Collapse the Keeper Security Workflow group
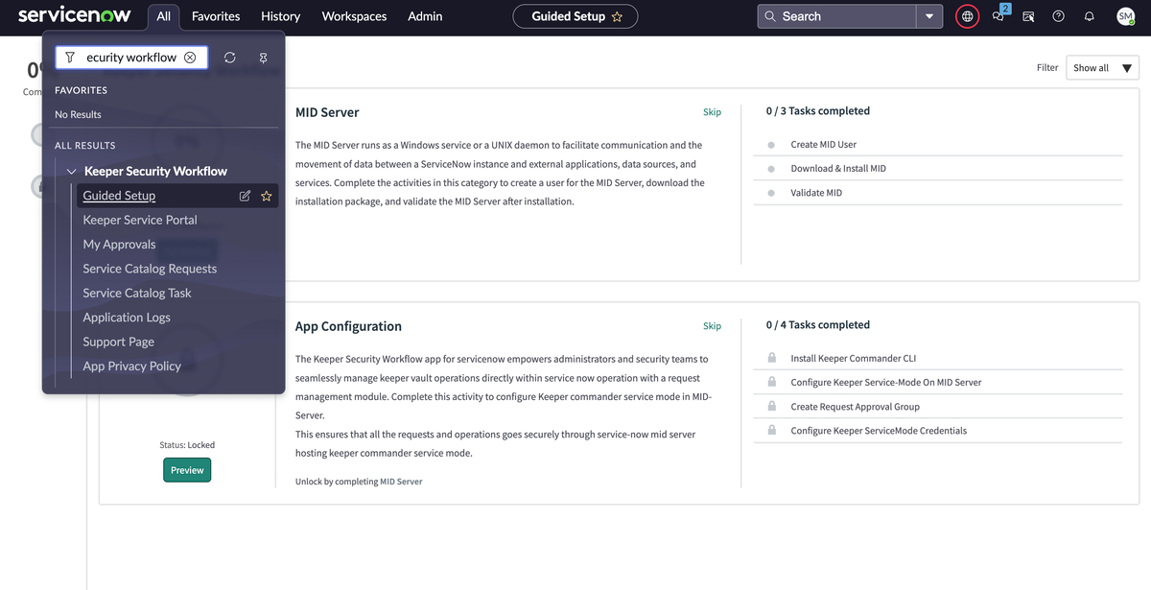This screenshot has height=590, width=1151. [x=72, y=172]
